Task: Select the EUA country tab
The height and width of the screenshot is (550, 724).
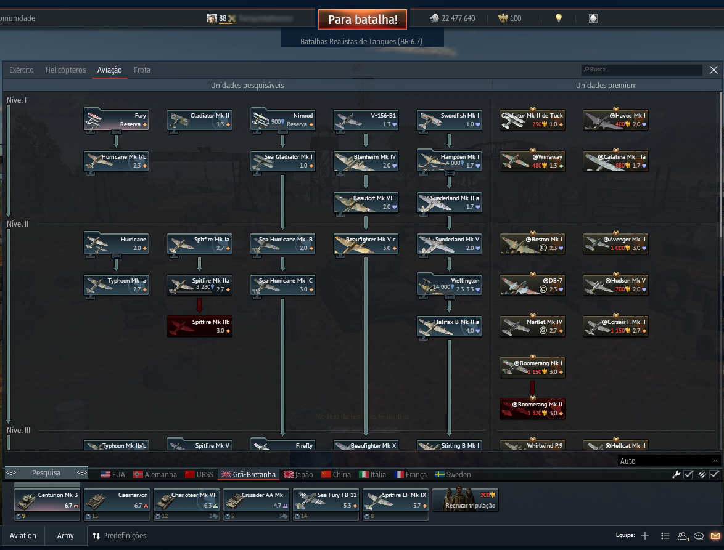Action: coord(113,474)
